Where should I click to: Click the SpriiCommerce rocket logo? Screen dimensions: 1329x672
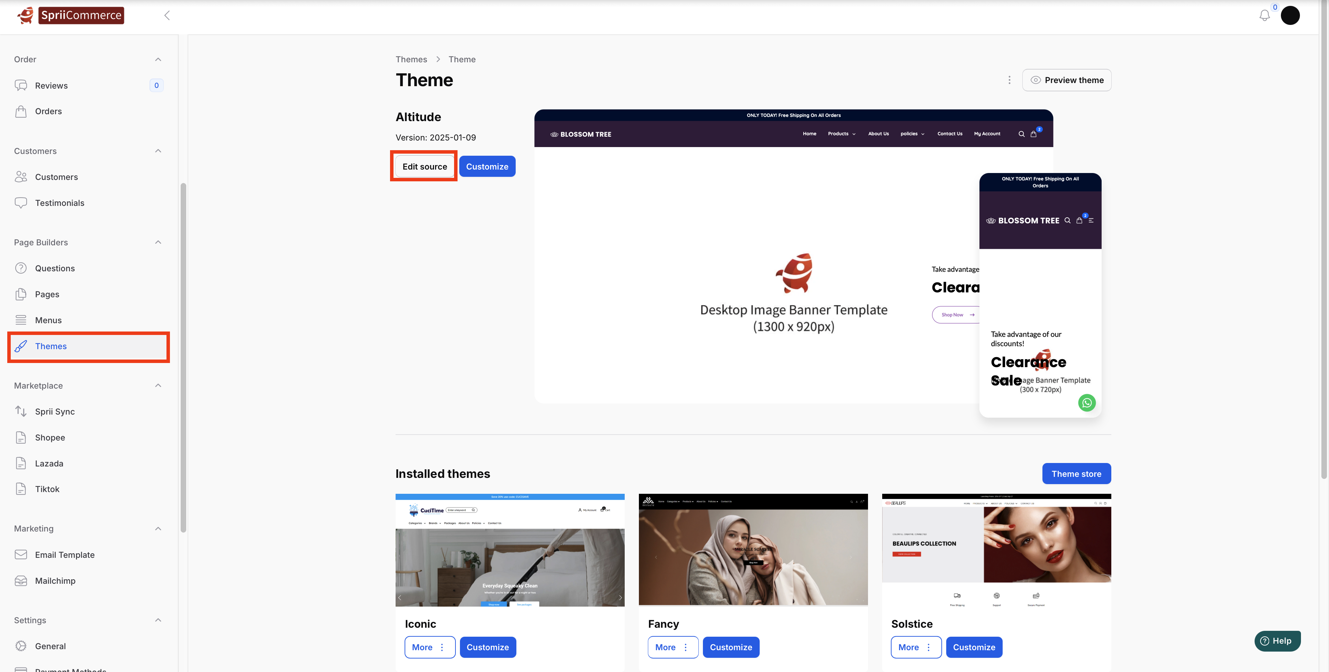[26, 16]
